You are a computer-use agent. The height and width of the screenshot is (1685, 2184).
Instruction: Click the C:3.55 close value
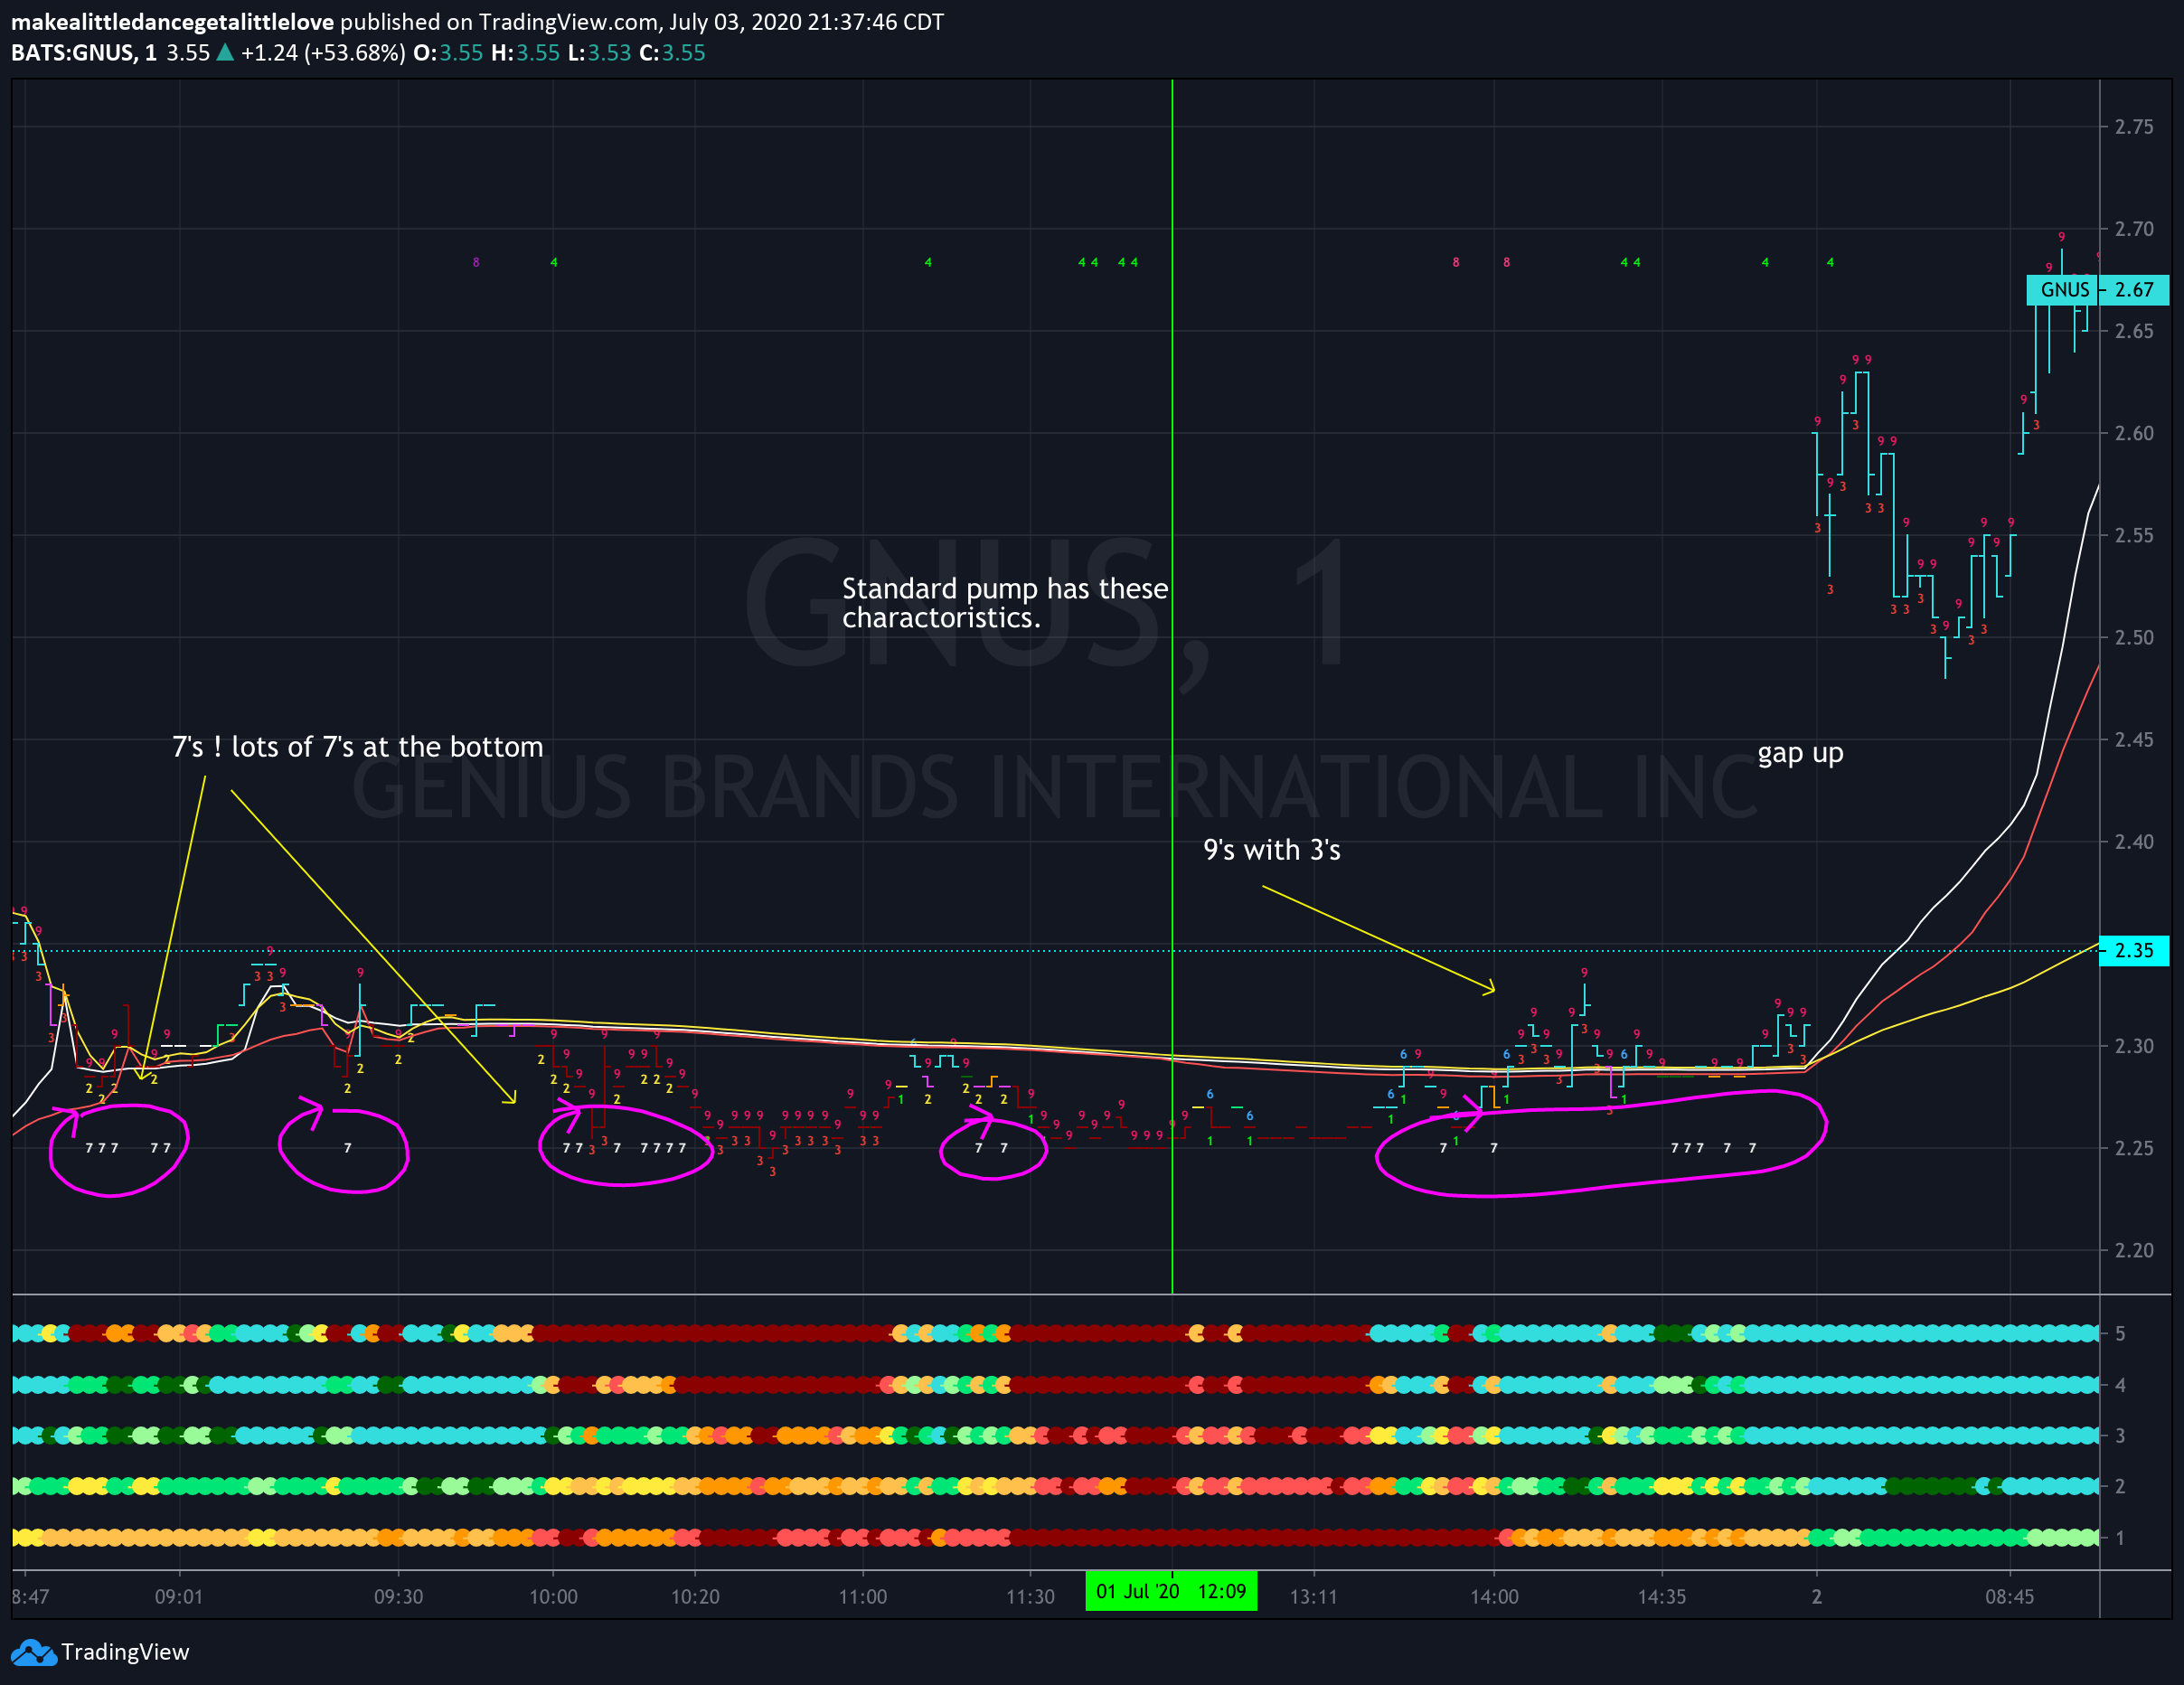point(672,53)
